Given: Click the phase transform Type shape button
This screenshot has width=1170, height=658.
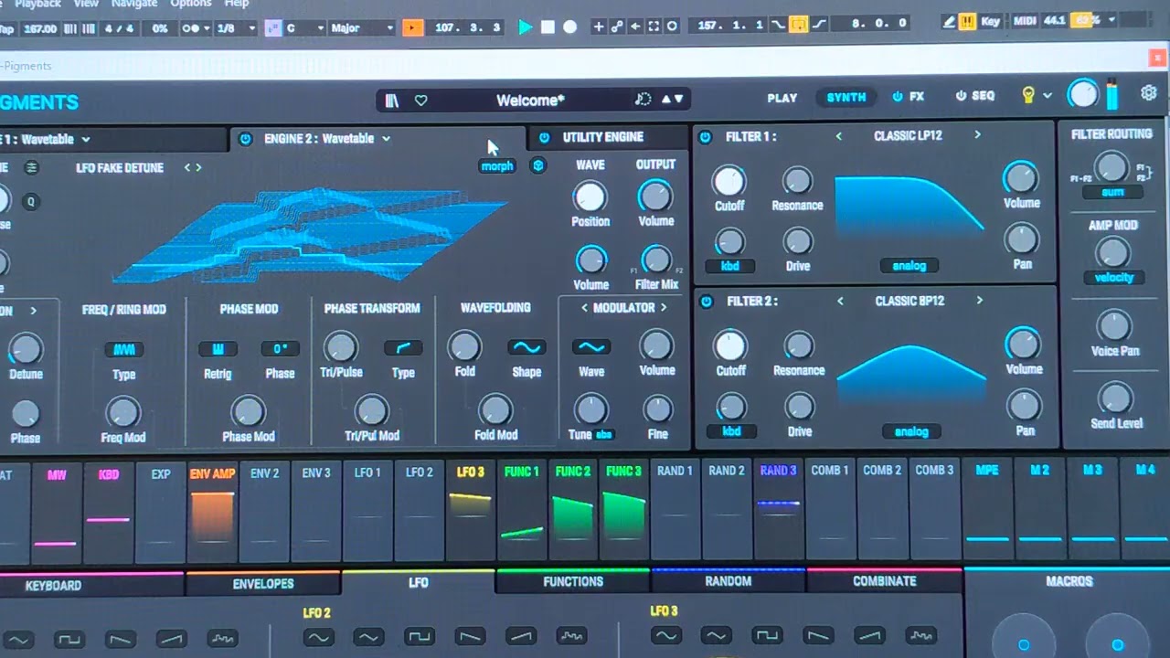Looking at the screenshot, I should coord(403,348).
